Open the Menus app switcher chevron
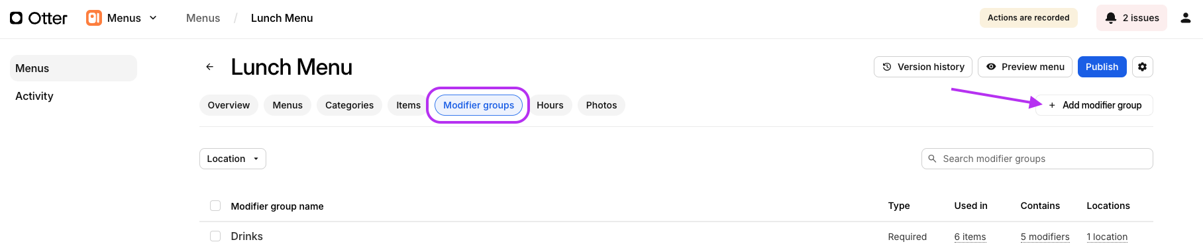This screenshot has height=244, width=1203. tap(153, 18)
